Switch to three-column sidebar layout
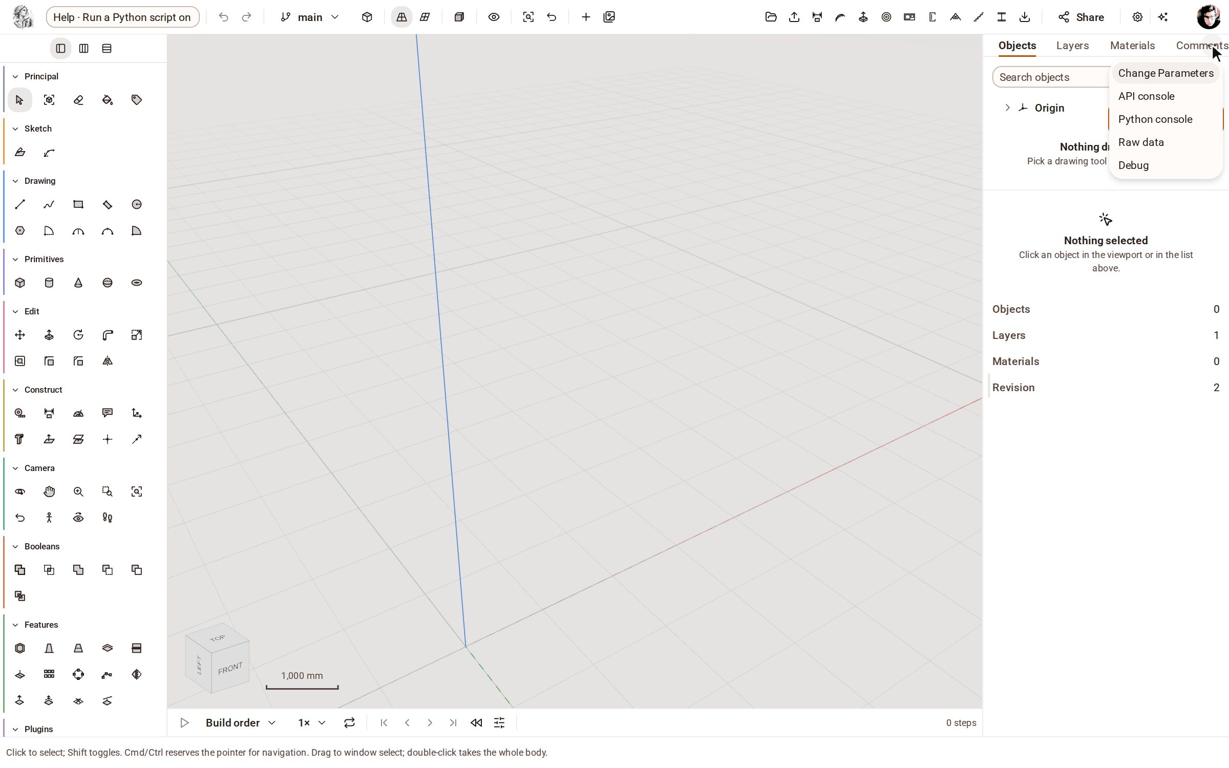The image size is (1229, 768). pos(83,48)
